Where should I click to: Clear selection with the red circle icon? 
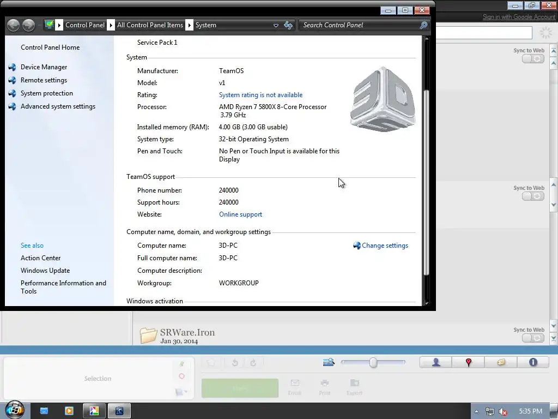click(181, 376)
